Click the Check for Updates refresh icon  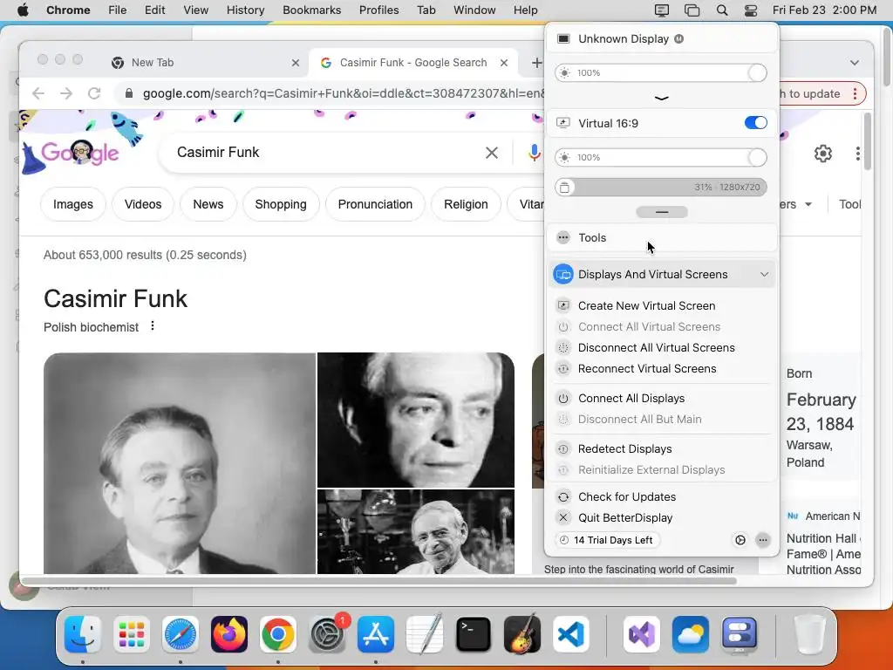click(x=563, y=496)
